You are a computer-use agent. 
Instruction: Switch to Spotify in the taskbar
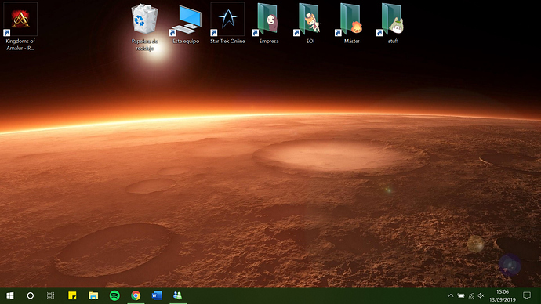pyautogui.click(x=114, y=295)
